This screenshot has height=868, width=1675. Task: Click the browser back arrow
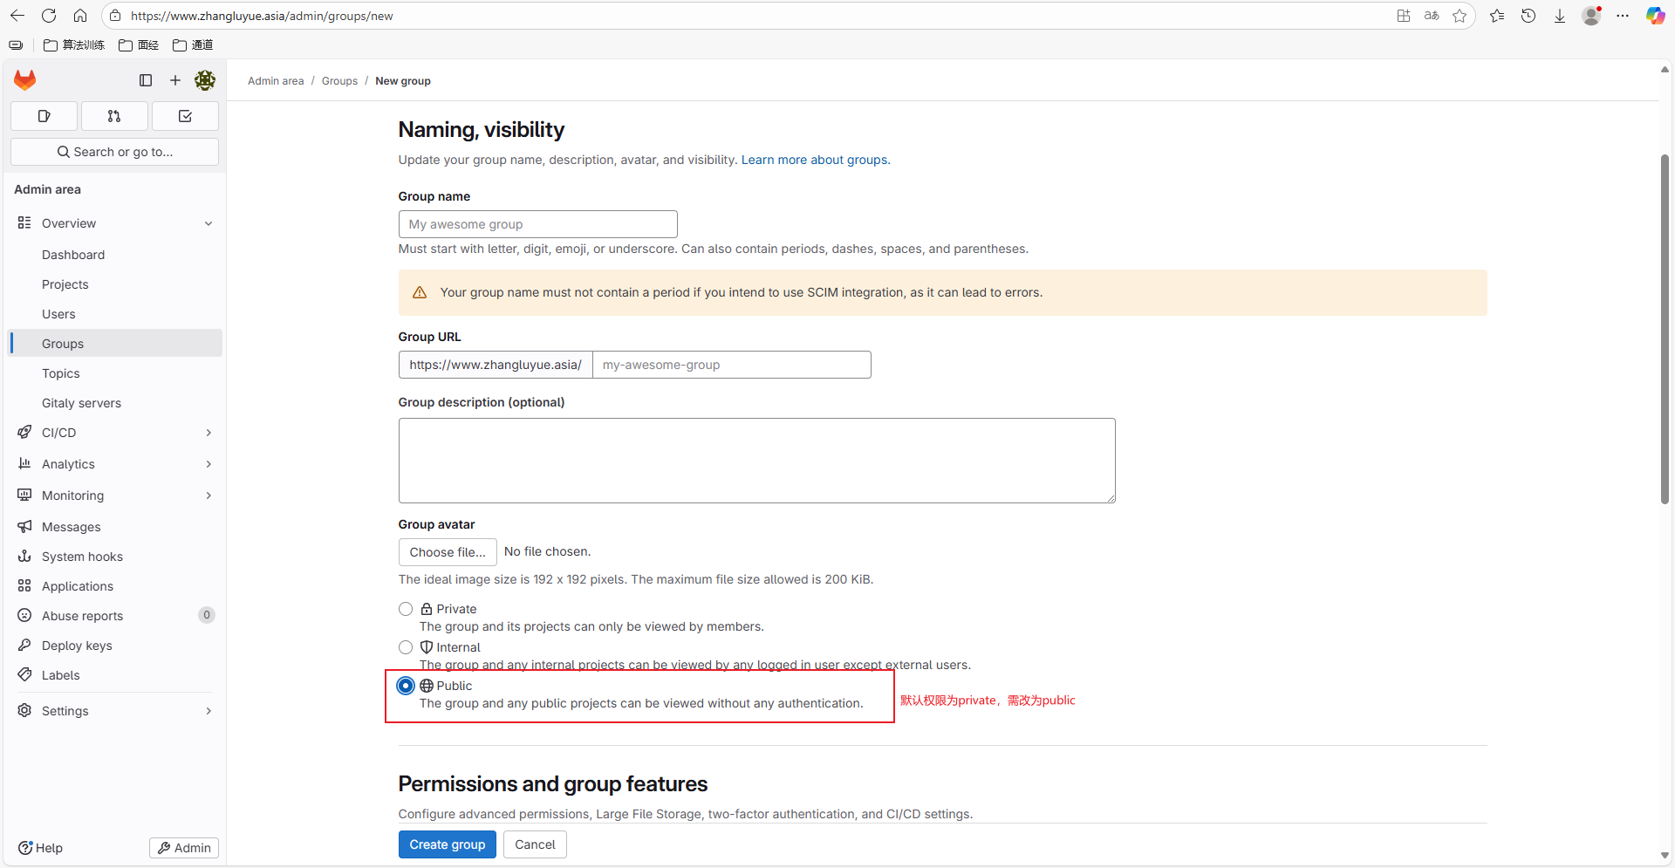(x=17, y=16)
